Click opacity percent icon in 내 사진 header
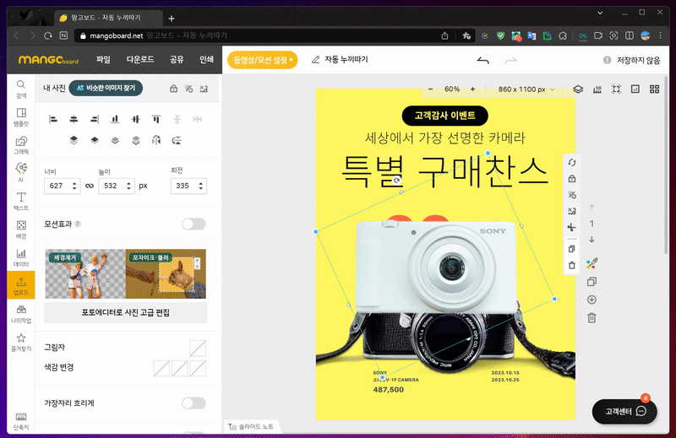This screenshot has width=676, height=438. [x=188, y=89]
